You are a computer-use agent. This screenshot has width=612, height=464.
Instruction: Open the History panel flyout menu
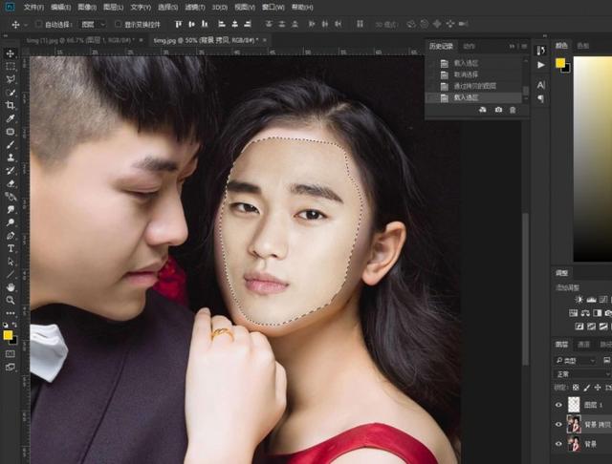[524, 47]
